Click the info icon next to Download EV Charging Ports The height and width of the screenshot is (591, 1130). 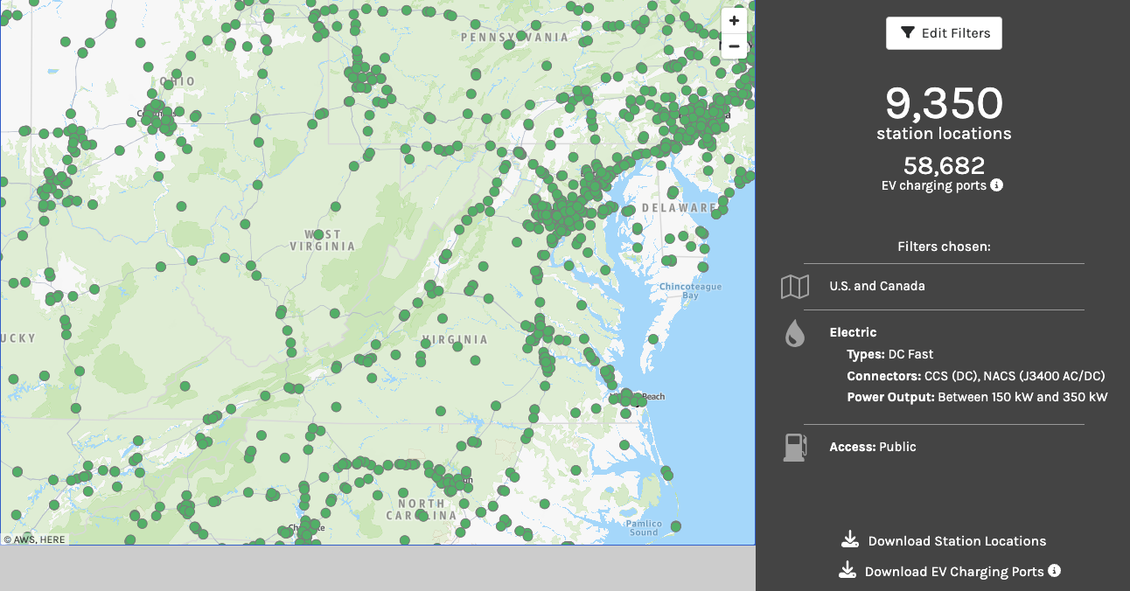point(1055,571)
